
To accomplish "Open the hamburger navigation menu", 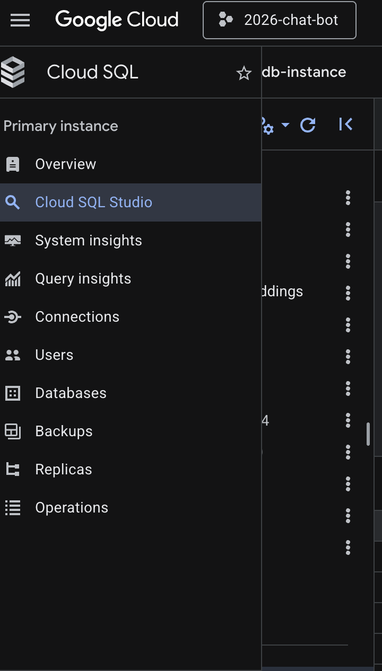I will pos(20,20).
